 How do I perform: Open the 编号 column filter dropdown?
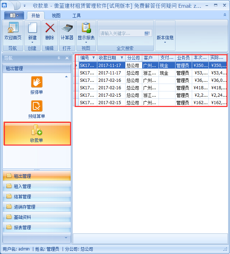click(x=93, y=57)
